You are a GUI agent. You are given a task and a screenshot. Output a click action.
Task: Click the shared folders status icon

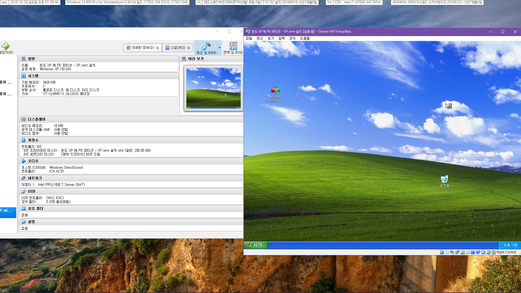468,252
